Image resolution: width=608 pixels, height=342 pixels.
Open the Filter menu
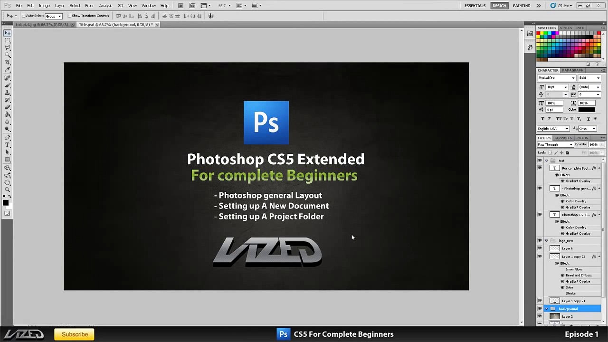click(x=89, y=6)
